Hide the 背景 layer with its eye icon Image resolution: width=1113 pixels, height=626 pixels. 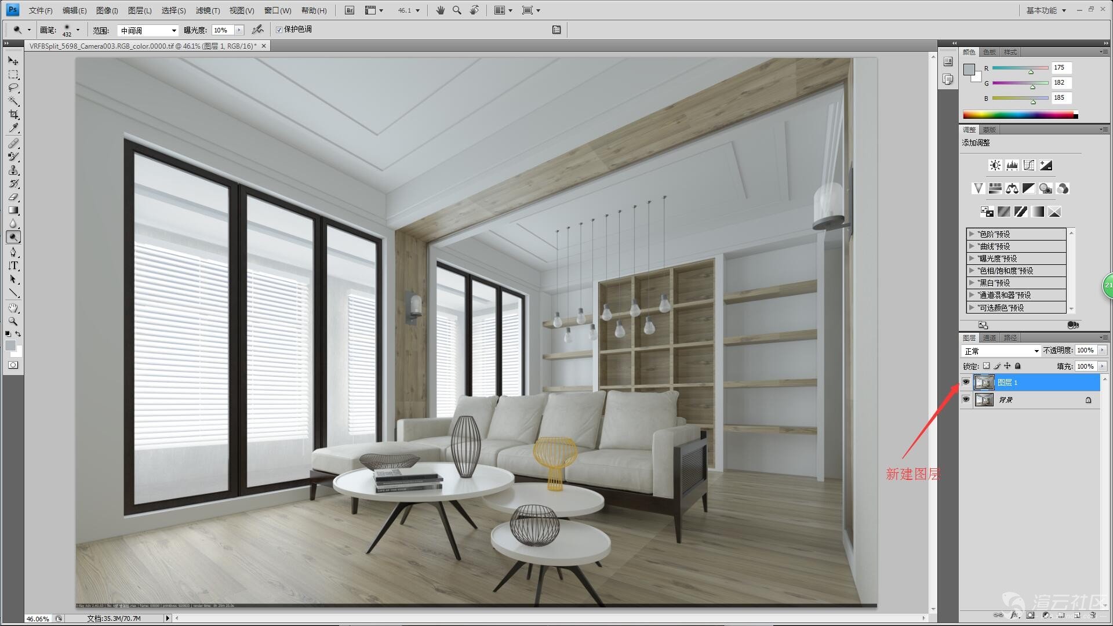click(966, 399)
